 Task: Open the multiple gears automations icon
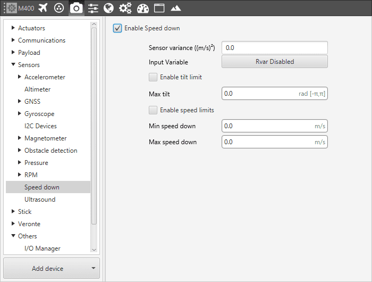(125, 8)
